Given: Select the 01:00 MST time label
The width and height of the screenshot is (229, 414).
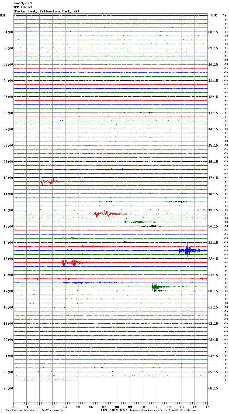Looking at the screenshot, I should (8, 32).
